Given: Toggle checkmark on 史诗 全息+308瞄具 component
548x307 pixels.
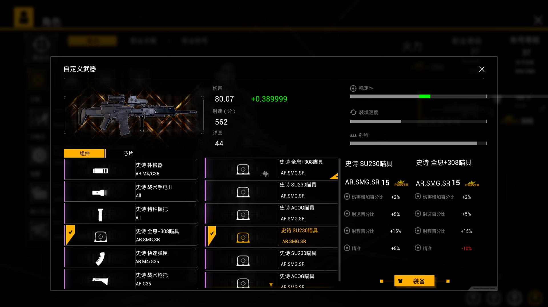Looking at the screenshot, I should coord(70,232).
